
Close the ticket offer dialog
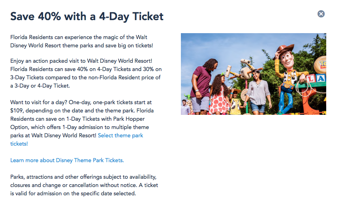tap(321, 14)
